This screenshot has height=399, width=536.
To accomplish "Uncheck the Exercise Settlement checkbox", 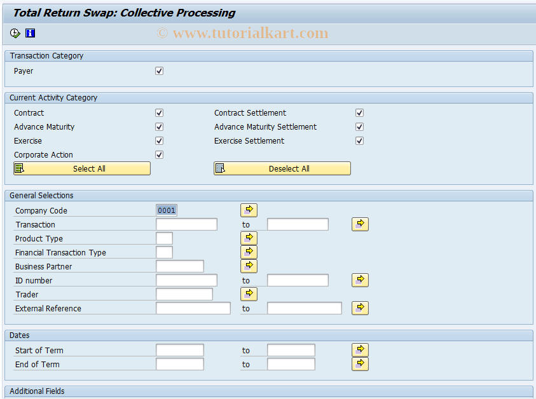I will coord(359,140).
